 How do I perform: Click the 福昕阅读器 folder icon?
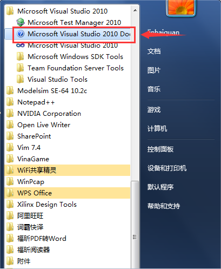coord(10,250)
